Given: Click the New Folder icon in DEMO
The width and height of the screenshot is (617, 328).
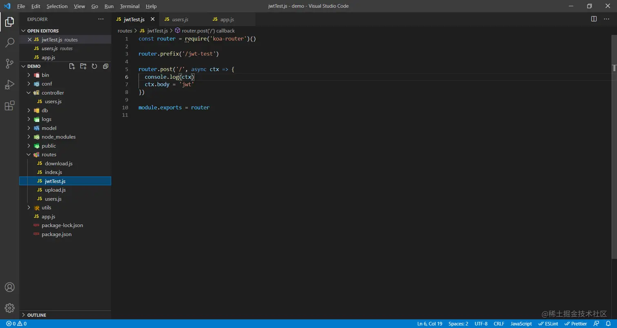Looking at the screenshot, I should pyautogui.click(x=83, y=66).
